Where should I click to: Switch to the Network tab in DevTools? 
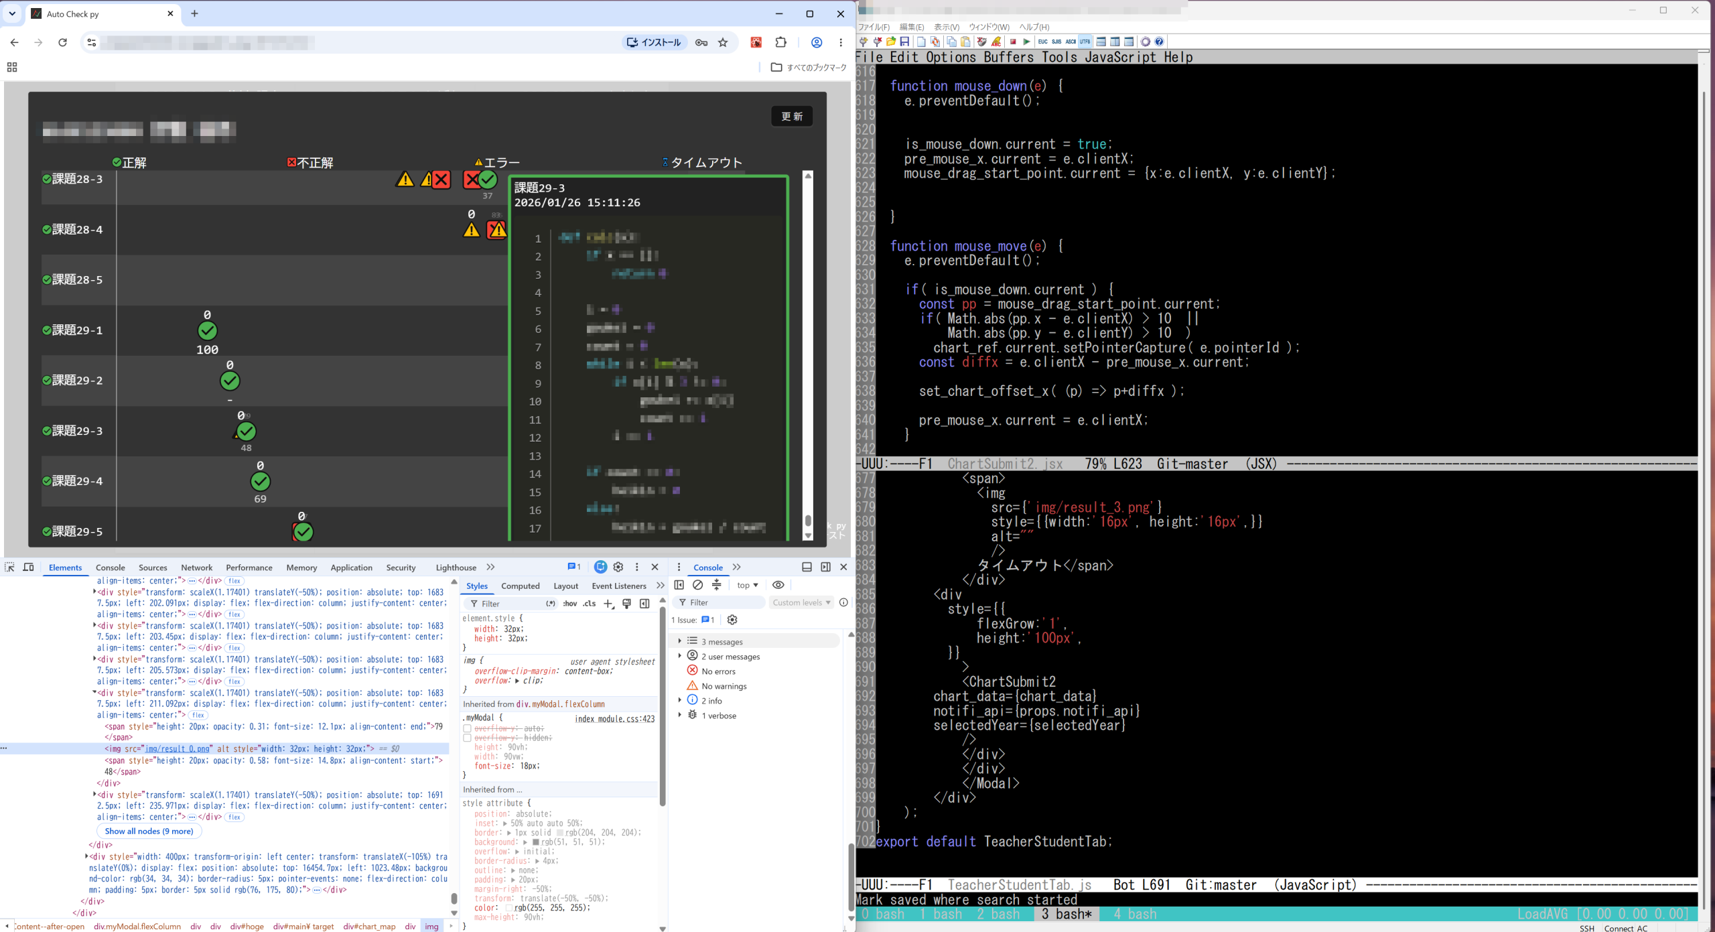point(196,568)
